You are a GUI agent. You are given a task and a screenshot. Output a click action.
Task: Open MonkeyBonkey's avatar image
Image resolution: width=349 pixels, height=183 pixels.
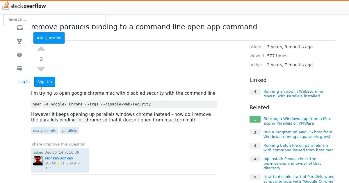click(38, 161)
